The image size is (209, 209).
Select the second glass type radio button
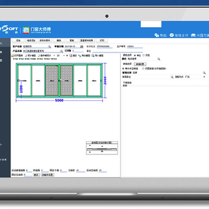143,69
